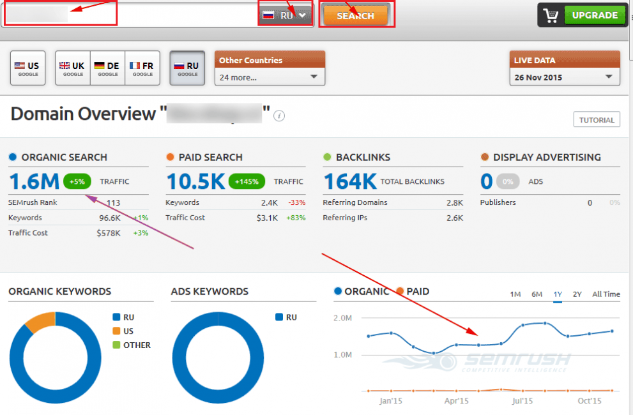Click the ORGANIC SEARCH heading
633x415 pixels.
click(x=64, y=157)
